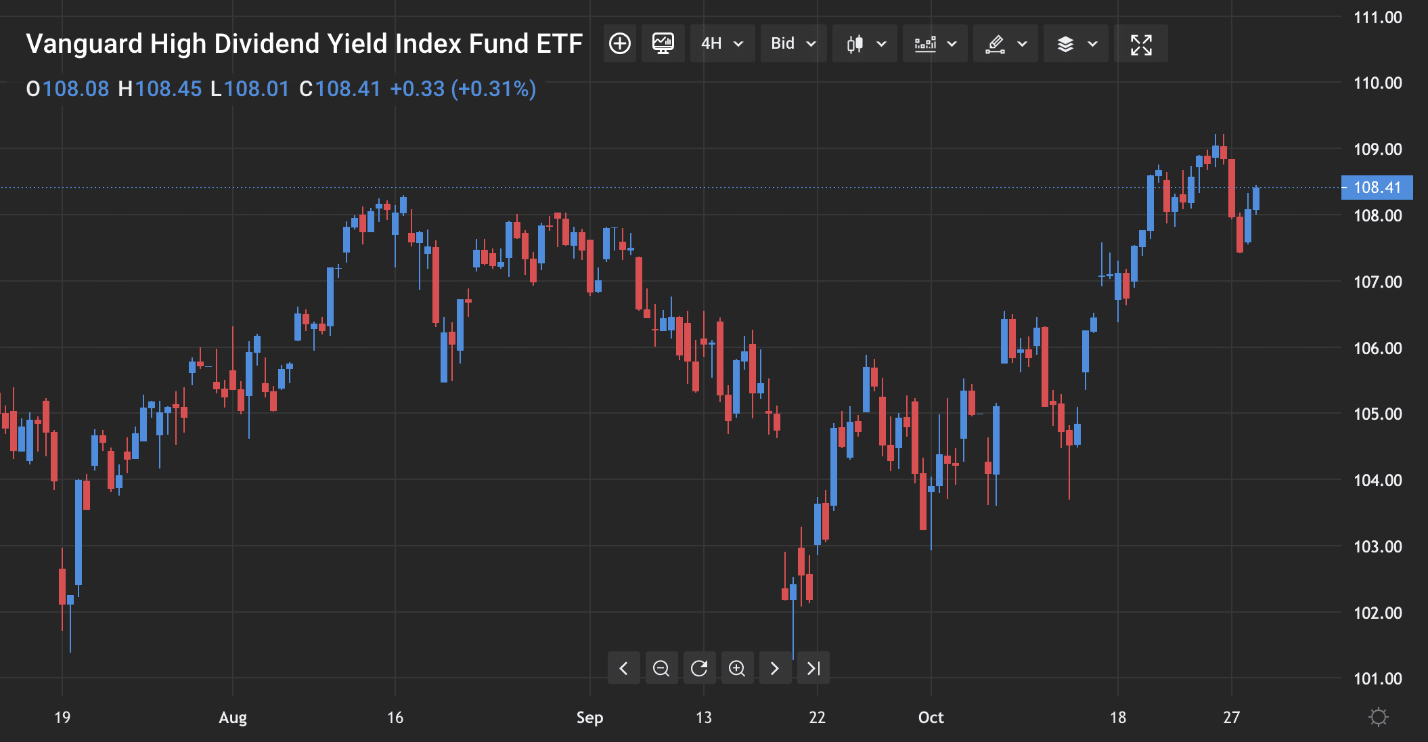Click the 103.00 price axis label

[x=1377, y=547]
